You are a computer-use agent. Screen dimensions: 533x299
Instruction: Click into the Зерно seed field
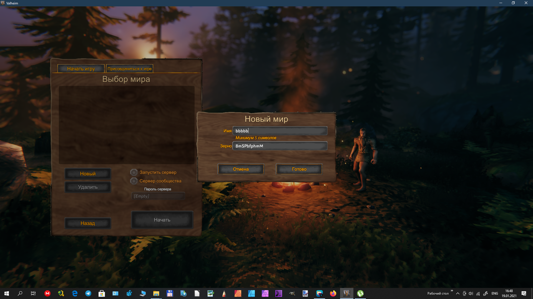pyautogui.click(x=280, y=146)
